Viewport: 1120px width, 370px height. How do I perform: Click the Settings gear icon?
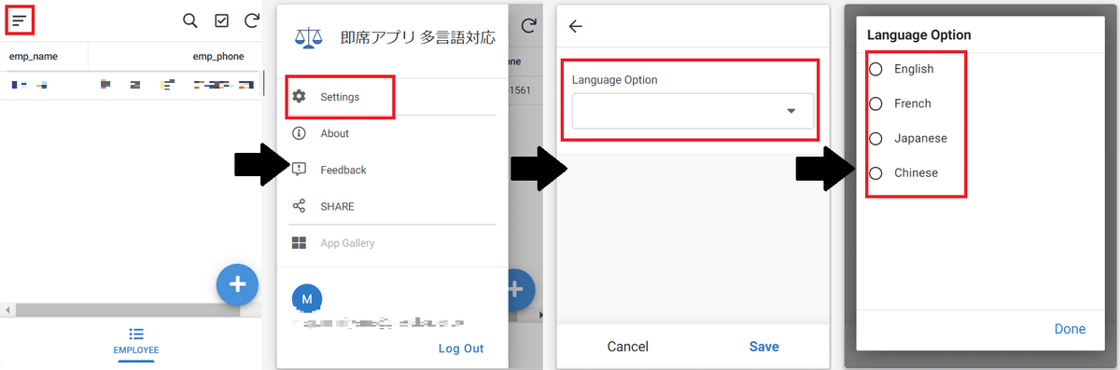pyautogui.click(x=299, y=97)
